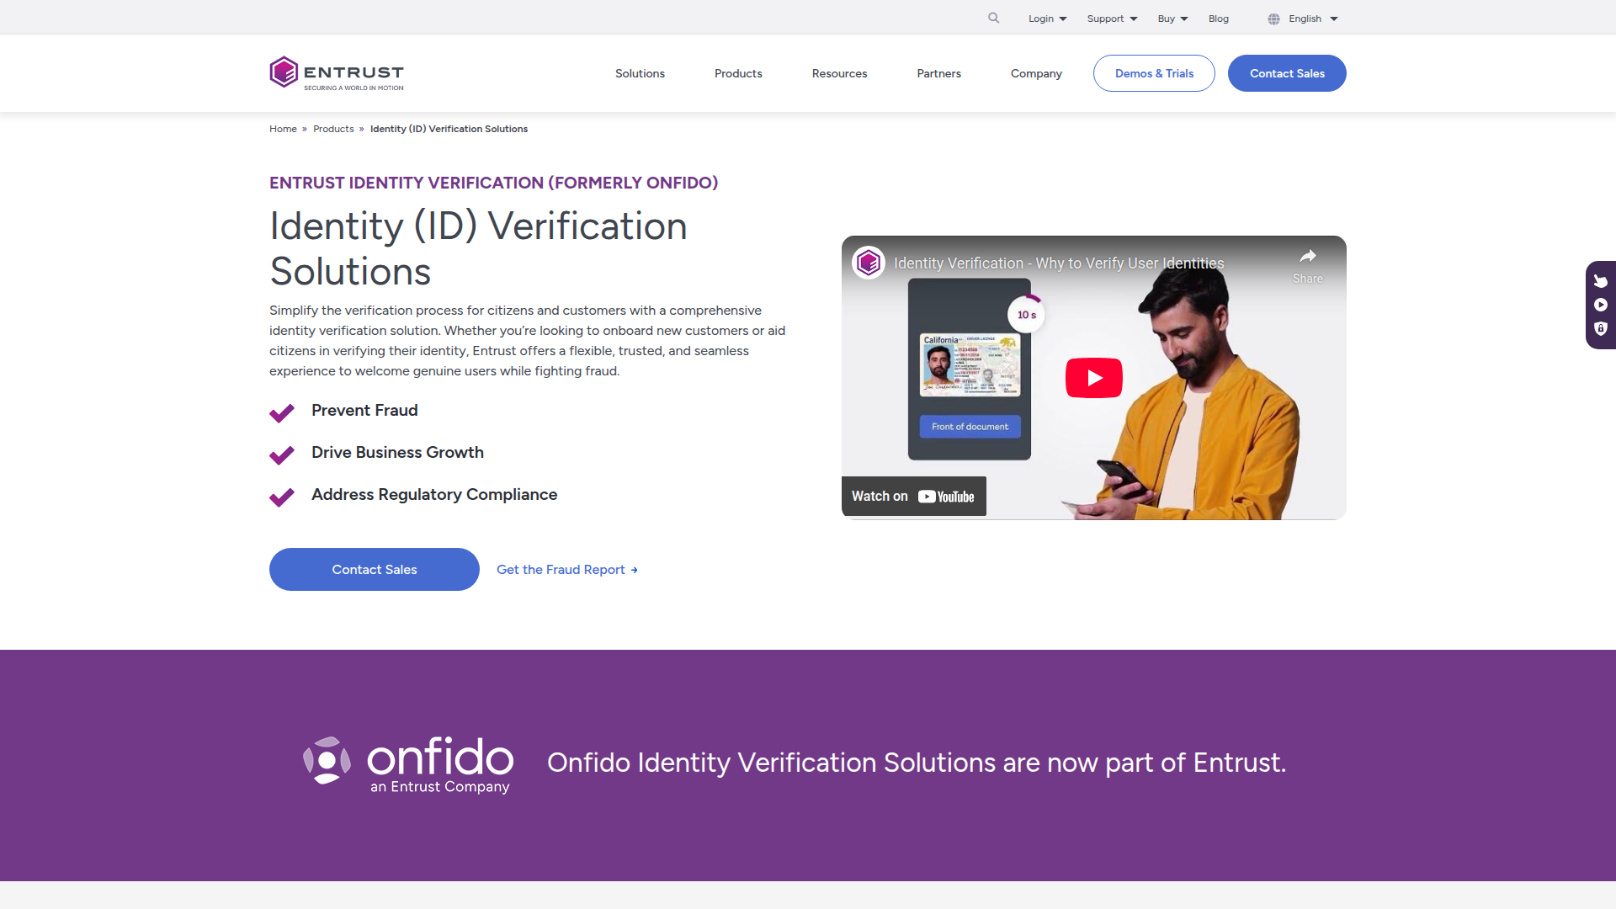
Task: Open the Login dropdown
Action: point(1046,18)
